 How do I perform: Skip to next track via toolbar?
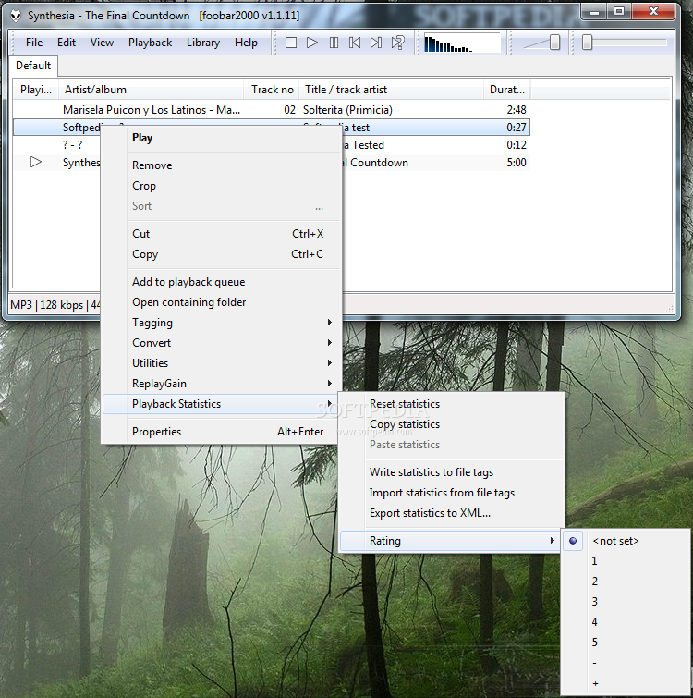pyautogui.click(x=376, y=43)
